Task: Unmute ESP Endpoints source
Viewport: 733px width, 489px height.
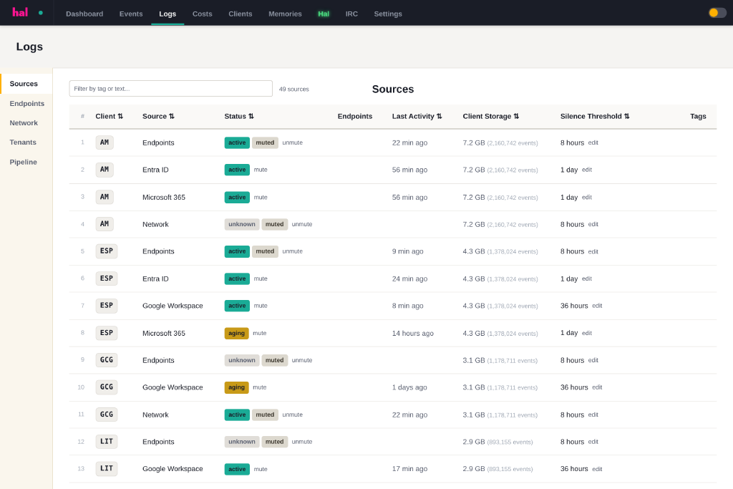Action: [293, 251]
